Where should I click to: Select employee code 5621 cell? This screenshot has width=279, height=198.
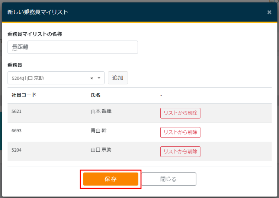(17, 111)
